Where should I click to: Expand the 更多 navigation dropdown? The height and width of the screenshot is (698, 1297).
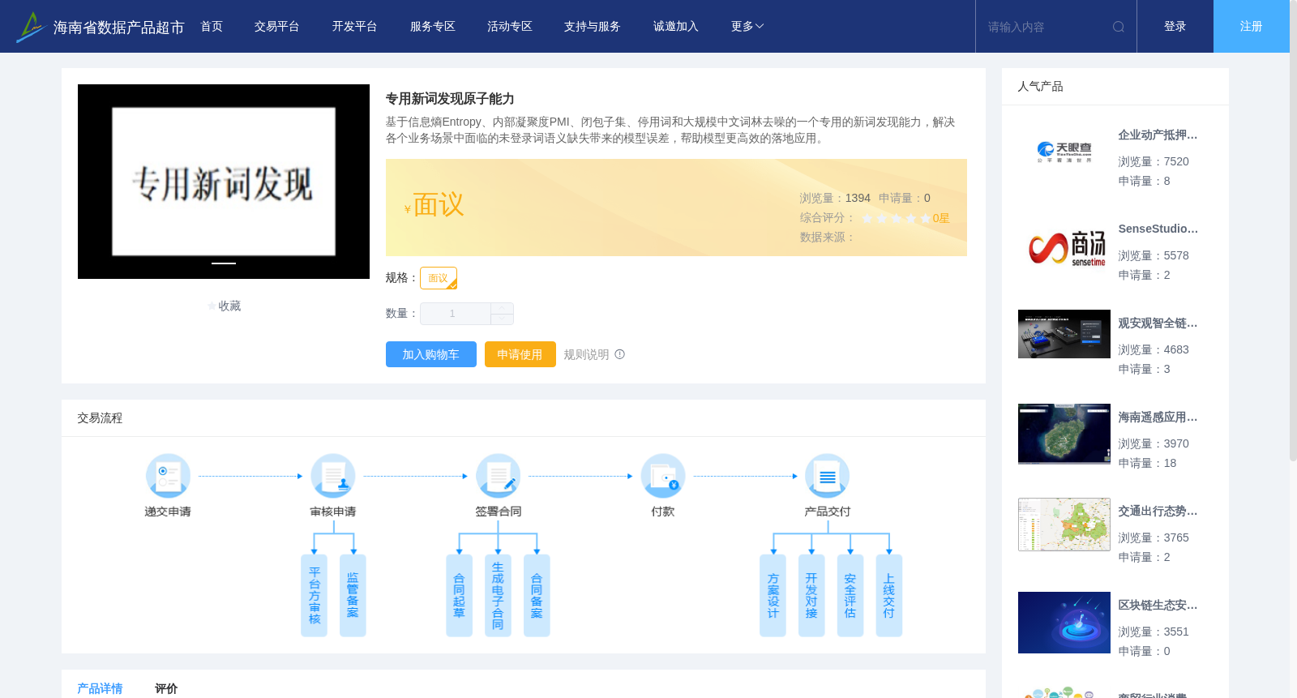pyautogui.click(x=747, y=27)
